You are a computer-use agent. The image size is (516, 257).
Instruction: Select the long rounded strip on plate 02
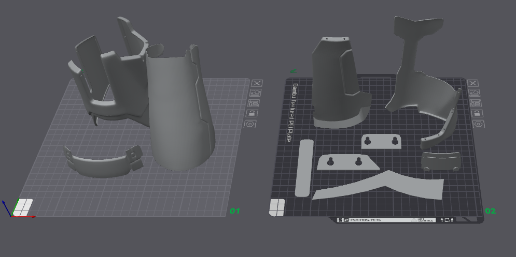[304, 167]
